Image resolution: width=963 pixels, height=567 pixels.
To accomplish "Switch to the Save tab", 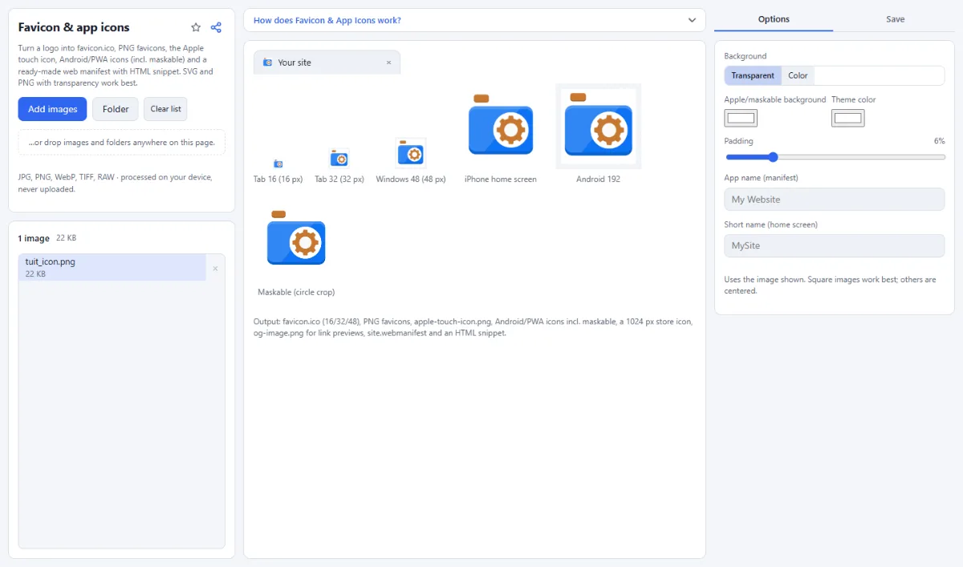I will click(896, 19).
